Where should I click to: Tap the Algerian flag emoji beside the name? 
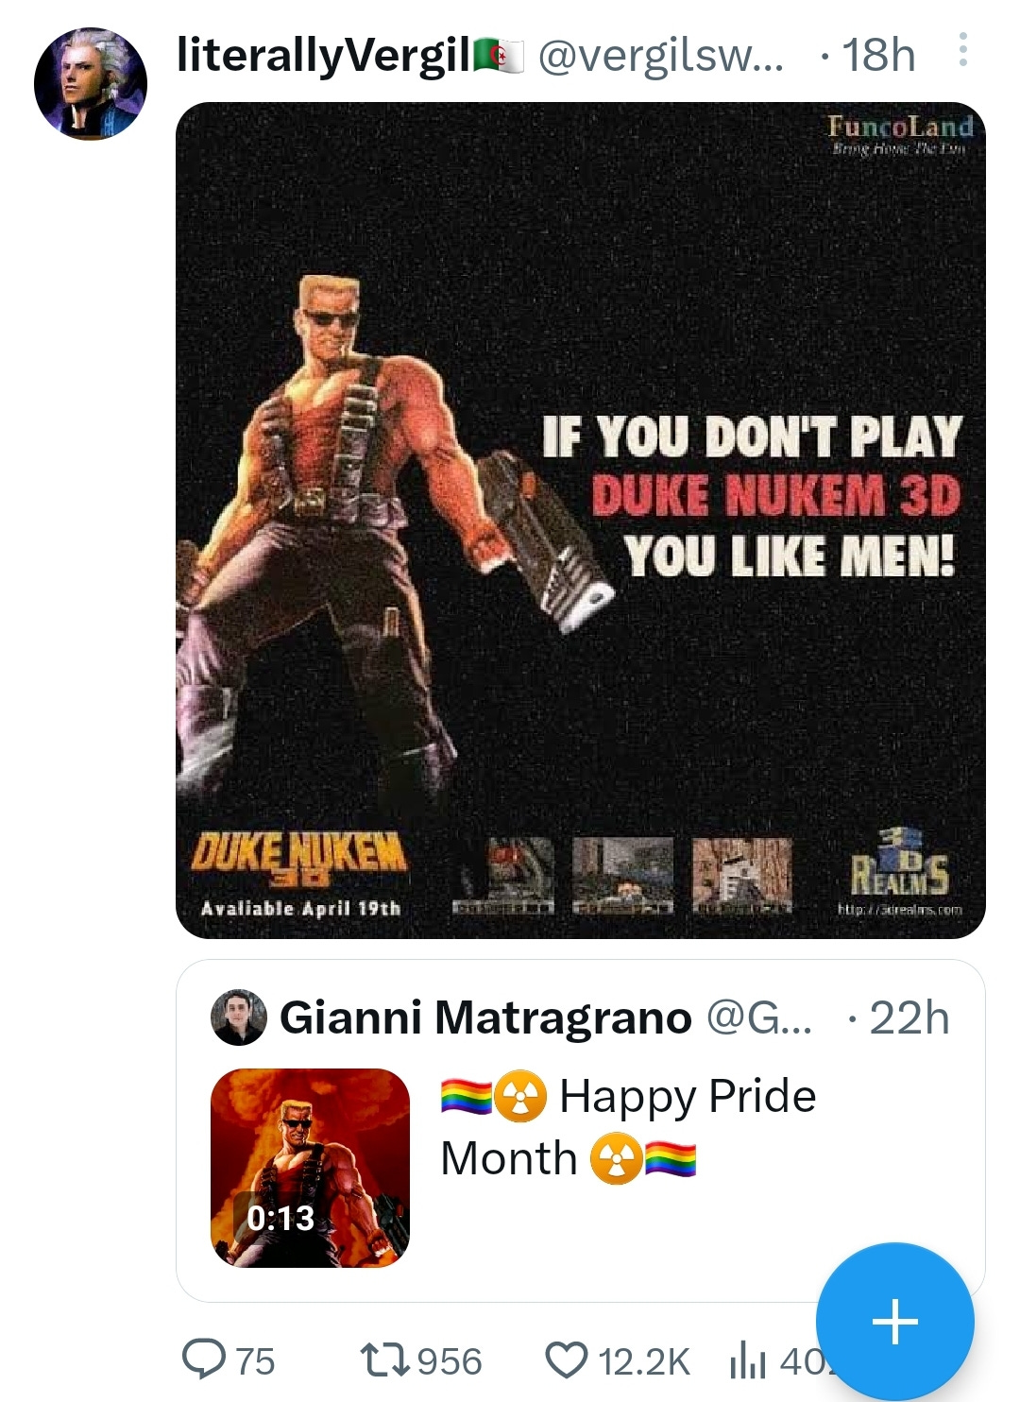pos(498,55)
